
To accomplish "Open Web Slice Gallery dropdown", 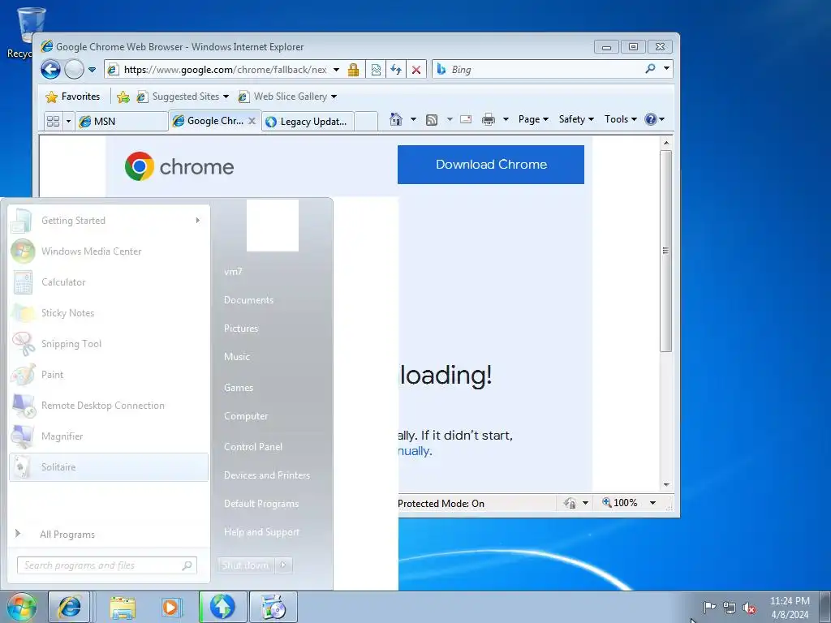I will (x=286, y=97).
